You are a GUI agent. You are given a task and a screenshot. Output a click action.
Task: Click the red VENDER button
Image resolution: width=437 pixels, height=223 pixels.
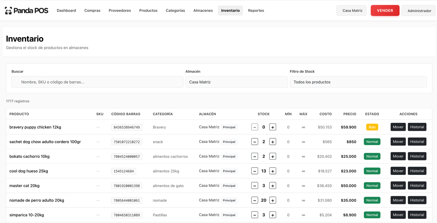pos(385,11)
